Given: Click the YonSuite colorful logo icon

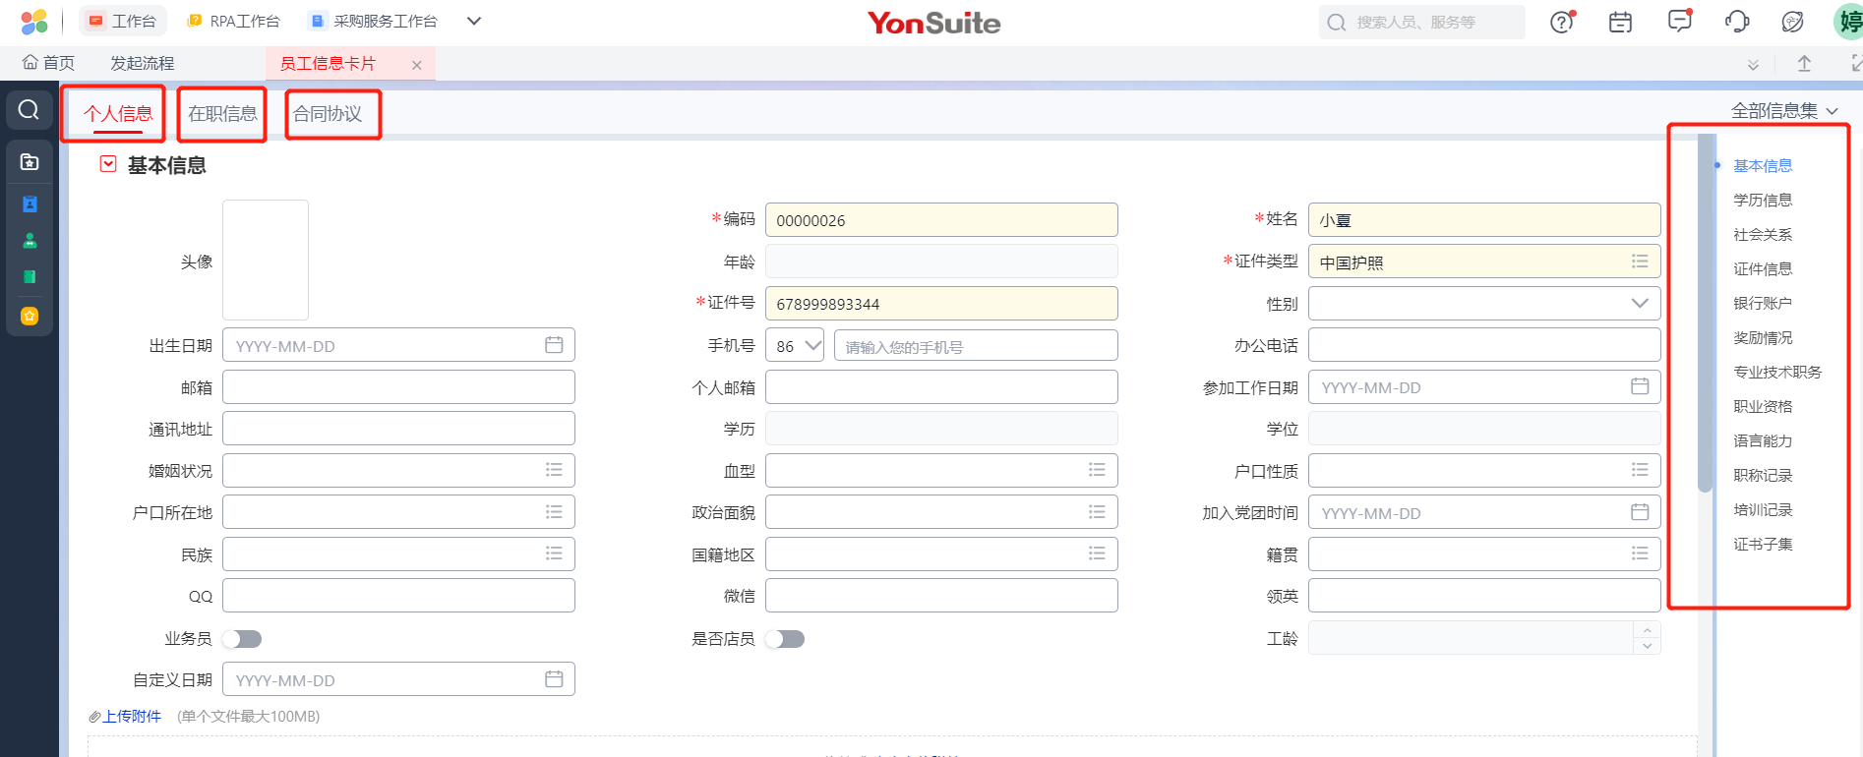Looking at the screenshot, I should pos(34,21).
